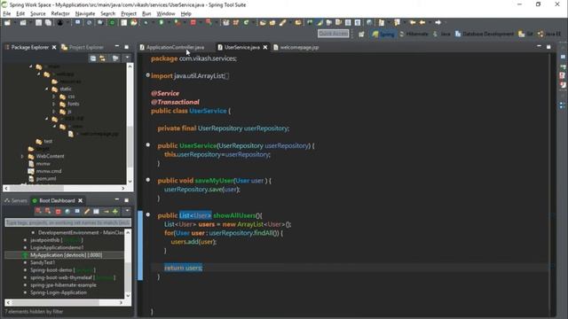Viewport: 568px width, 319px height.
Task: Switch to the Spring perspective
Action: tap(383, 34)
